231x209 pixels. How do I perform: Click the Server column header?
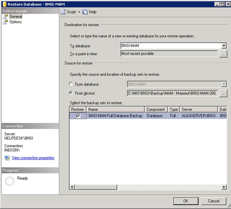(199, 109)
